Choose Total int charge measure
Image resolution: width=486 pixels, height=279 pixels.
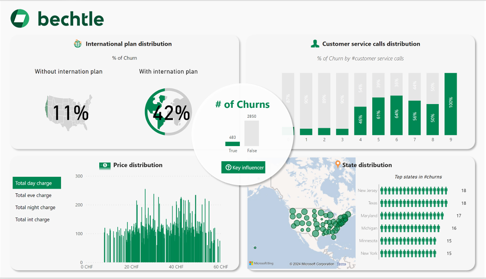click(32, 219)
